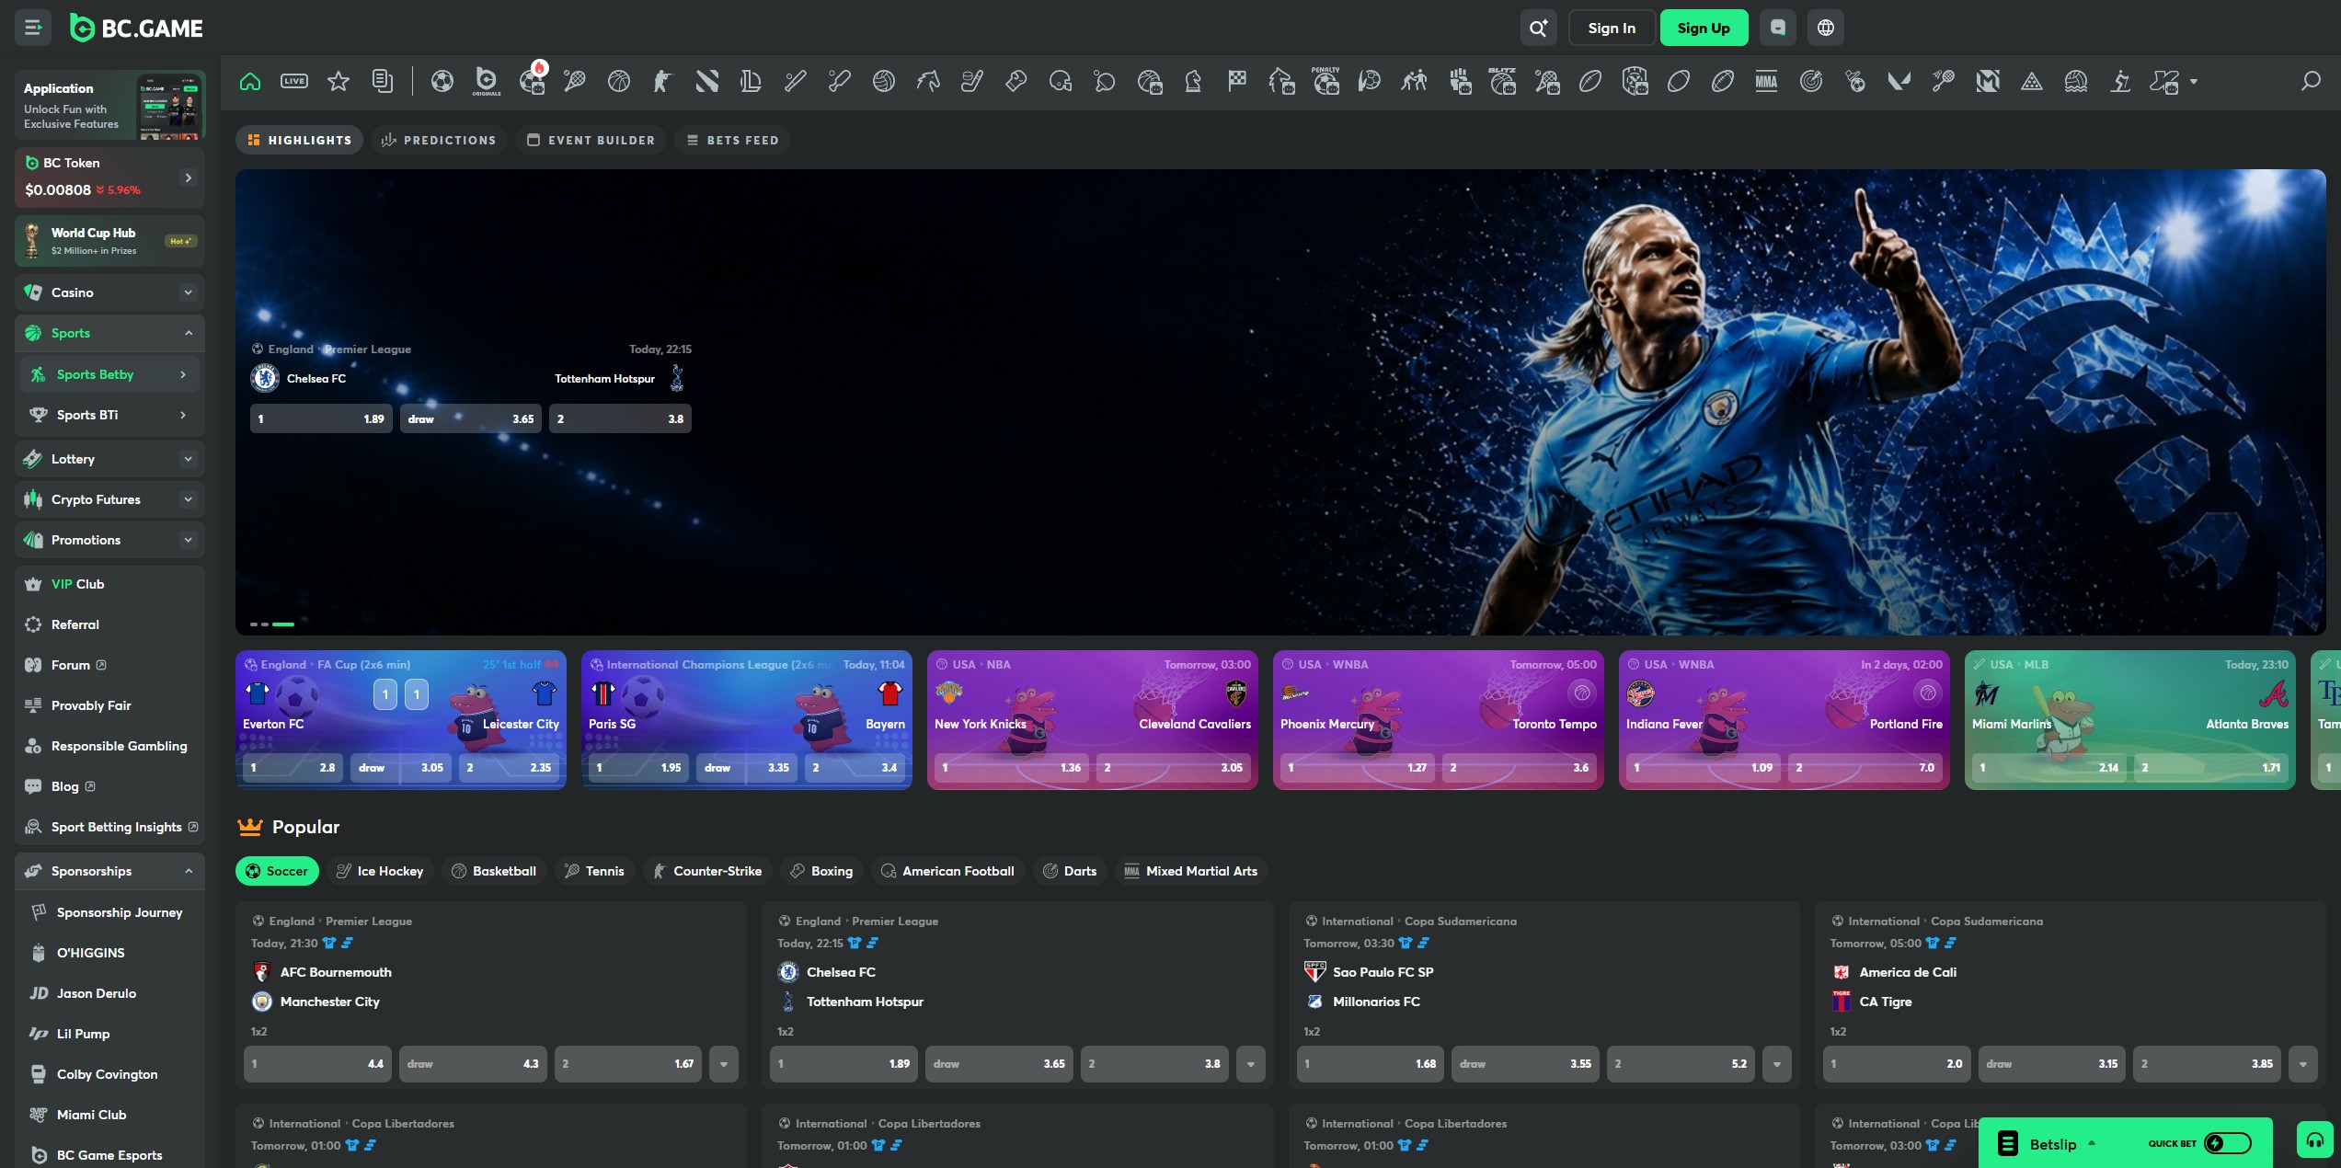Expand more markets for Bournemouth vs Manchester City
Viewport: 2341px width, 1168px height.
point(724,1064)
